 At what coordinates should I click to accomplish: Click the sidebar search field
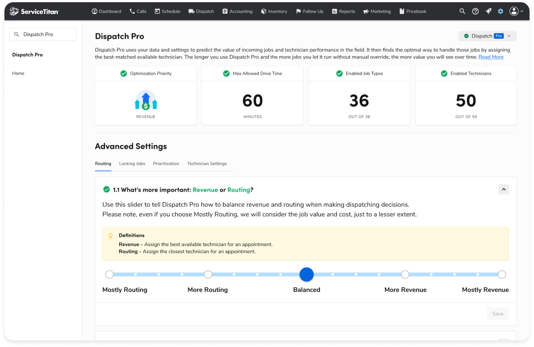[x=43, y=34]
